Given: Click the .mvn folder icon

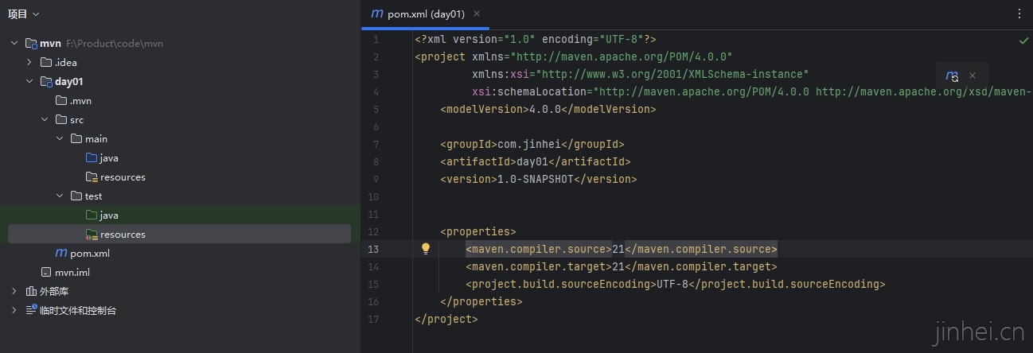Looking at the screenshot, I should click(61, 100).
